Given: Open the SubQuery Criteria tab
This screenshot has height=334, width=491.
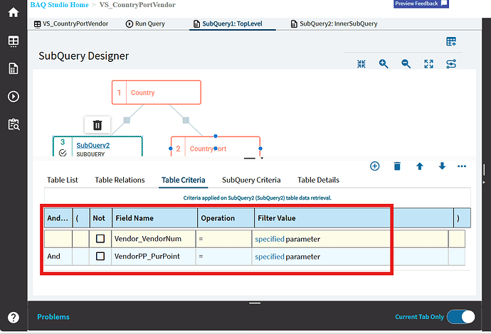Looking at the screenshot, I should (251, 180).
